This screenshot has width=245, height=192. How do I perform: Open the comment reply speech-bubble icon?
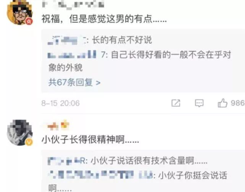click(199, 103)
